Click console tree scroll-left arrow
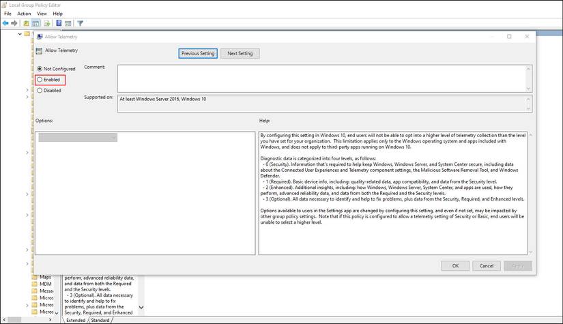The height and width of the screenshot is (324, 563). click(x=4, y=320)
